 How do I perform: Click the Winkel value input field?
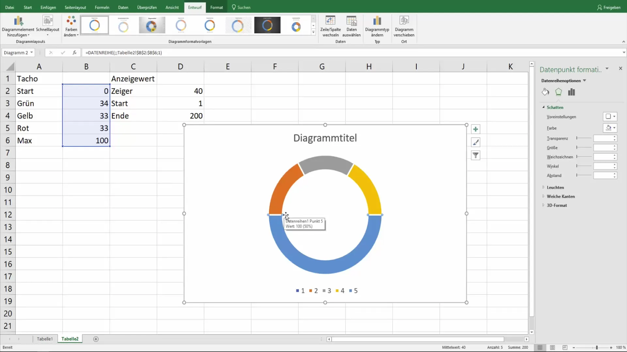pyautogui.click(x=603, y=166)
